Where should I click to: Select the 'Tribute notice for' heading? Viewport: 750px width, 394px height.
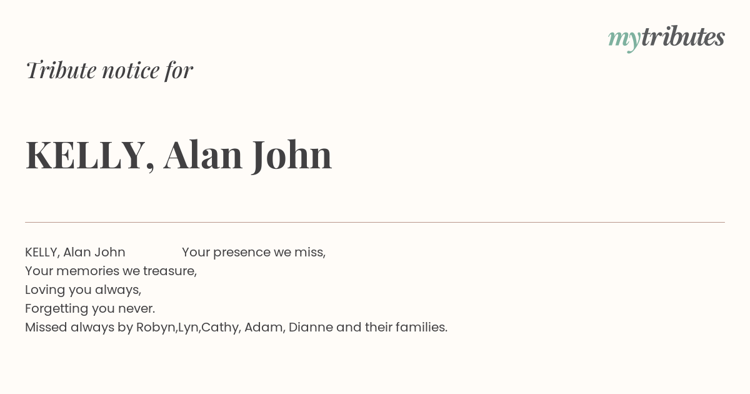click(109, 70)
